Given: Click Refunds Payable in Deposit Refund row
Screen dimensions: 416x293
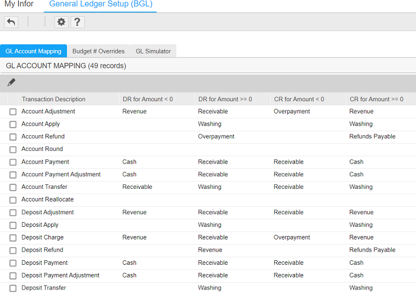Looking at the screenshot, I should (x=372, y=250).
